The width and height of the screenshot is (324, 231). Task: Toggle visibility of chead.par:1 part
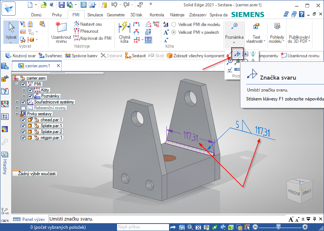point(23,120)
